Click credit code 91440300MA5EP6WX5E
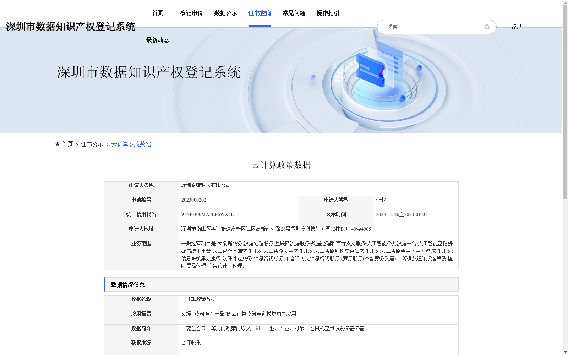The width and height of the screenshot is (568, 355). point(208,214)
